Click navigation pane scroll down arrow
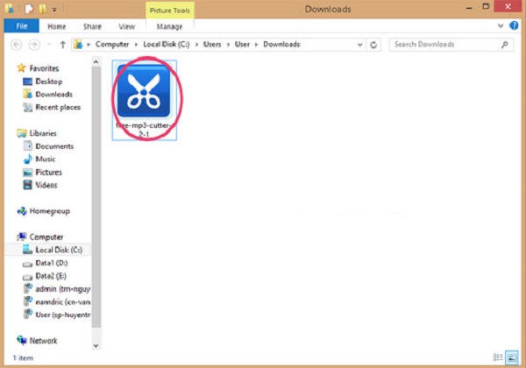Screen dimensions: 526x368 click(96, 345)
